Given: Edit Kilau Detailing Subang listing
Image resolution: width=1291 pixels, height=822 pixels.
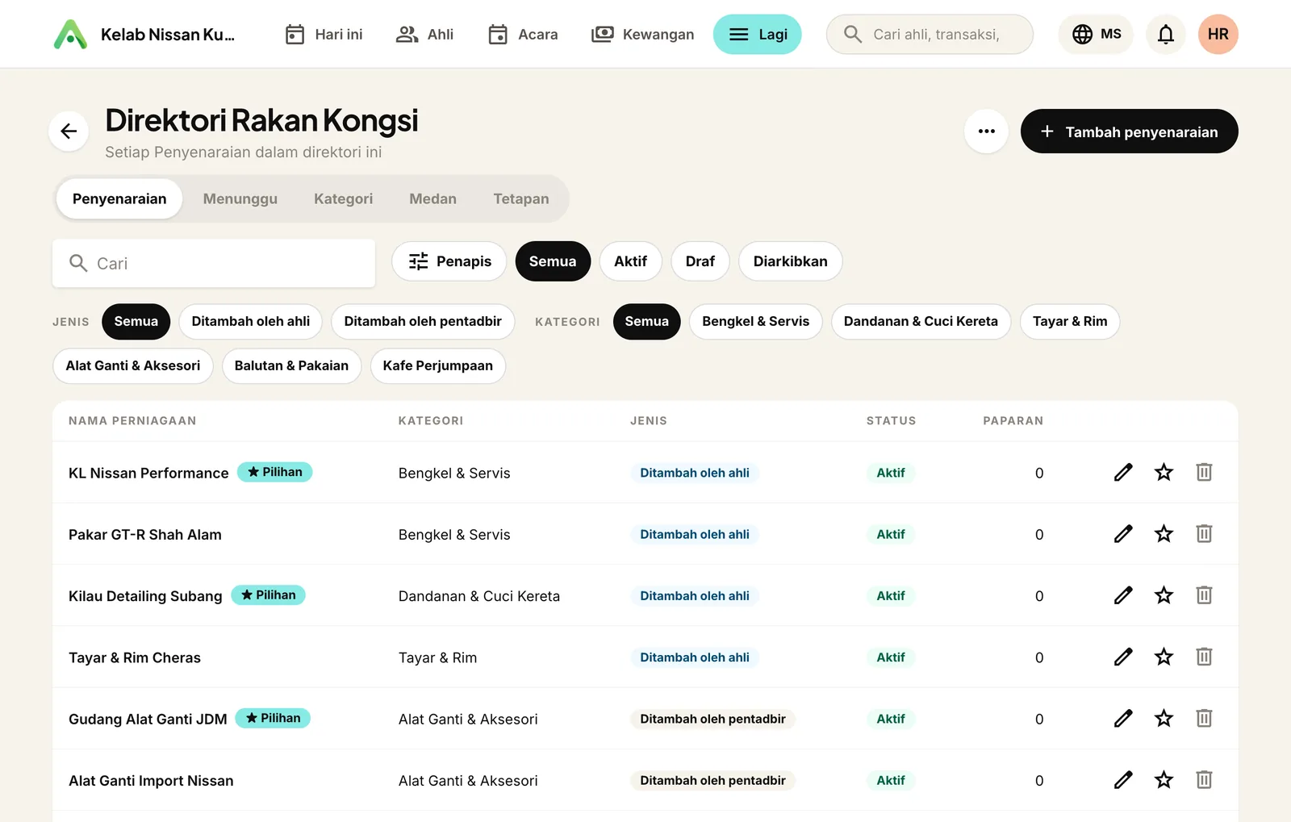Looking at the screenshot, I should (1123, 595).
